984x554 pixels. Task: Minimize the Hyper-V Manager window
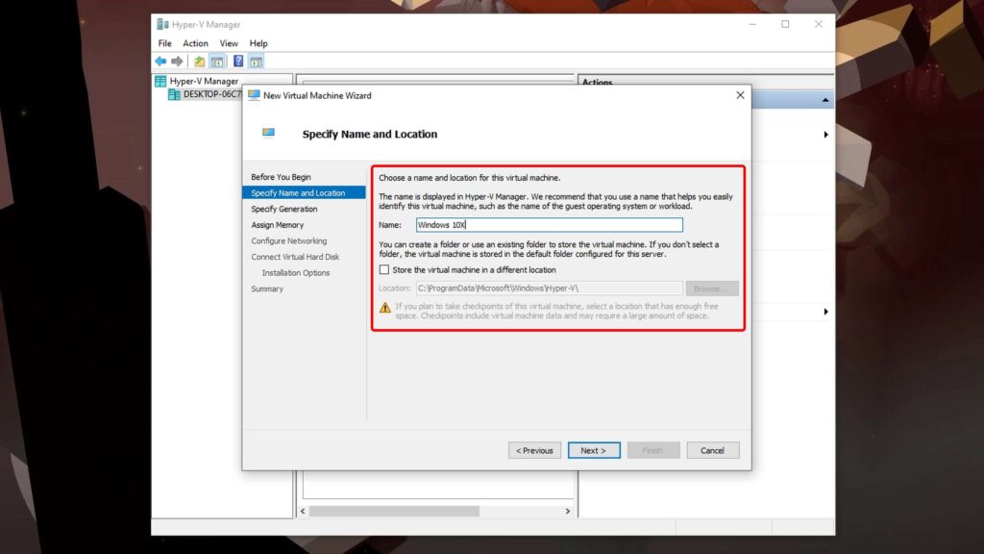pos(752,24)
